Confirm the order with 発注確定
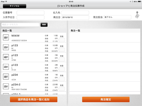The width and height of the screenshot is (142, 106). coord(106,100)
